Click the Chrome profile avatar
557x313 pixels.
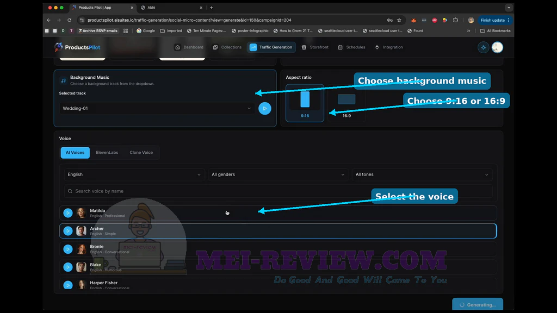tap(471, 20)
